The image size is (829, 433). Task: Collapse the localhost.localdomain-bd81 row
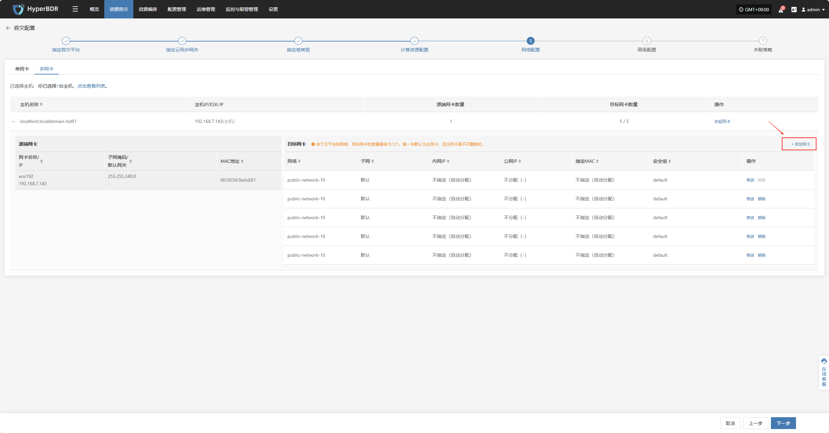[x=14, y=122]
